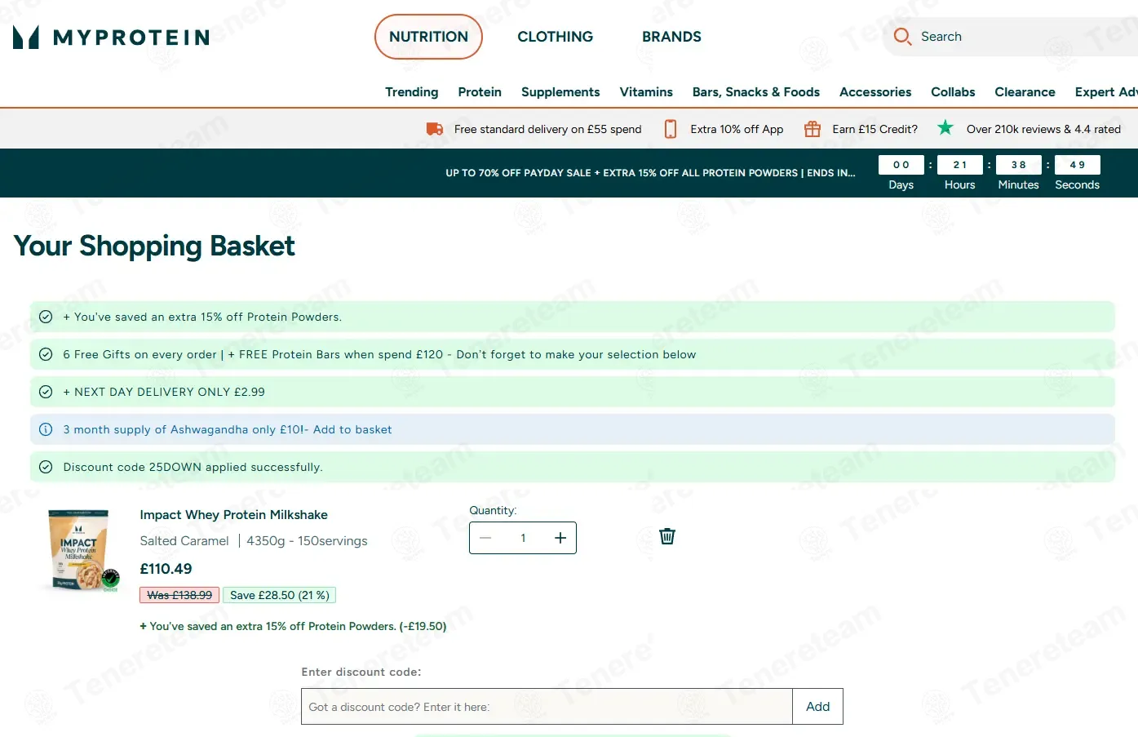Click the Add discount code button
Viewport: 1138px width, 737px height.
pyautogui.click(x=818, y=707)
